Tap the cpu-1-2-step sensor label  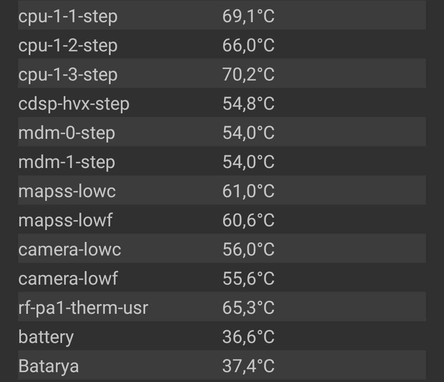68,45
